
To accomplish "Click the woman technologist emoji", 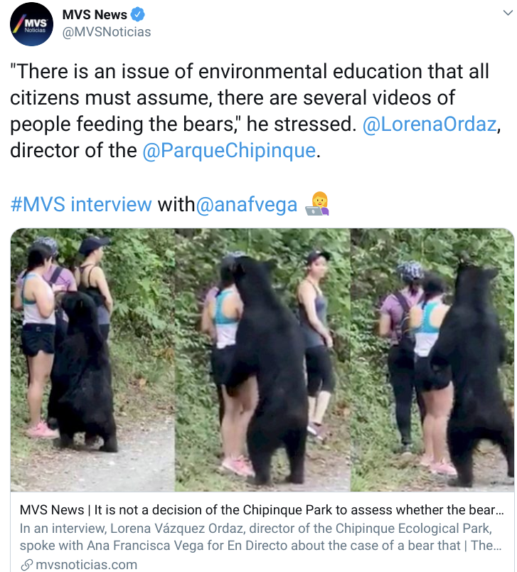I will pos(318,203).
